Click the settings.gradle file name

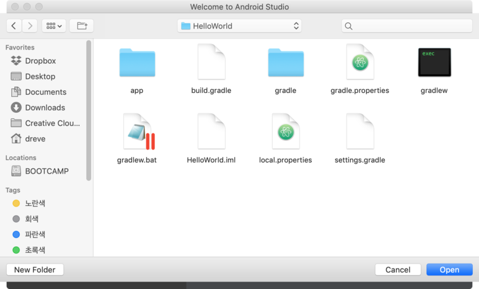point(360,160)
